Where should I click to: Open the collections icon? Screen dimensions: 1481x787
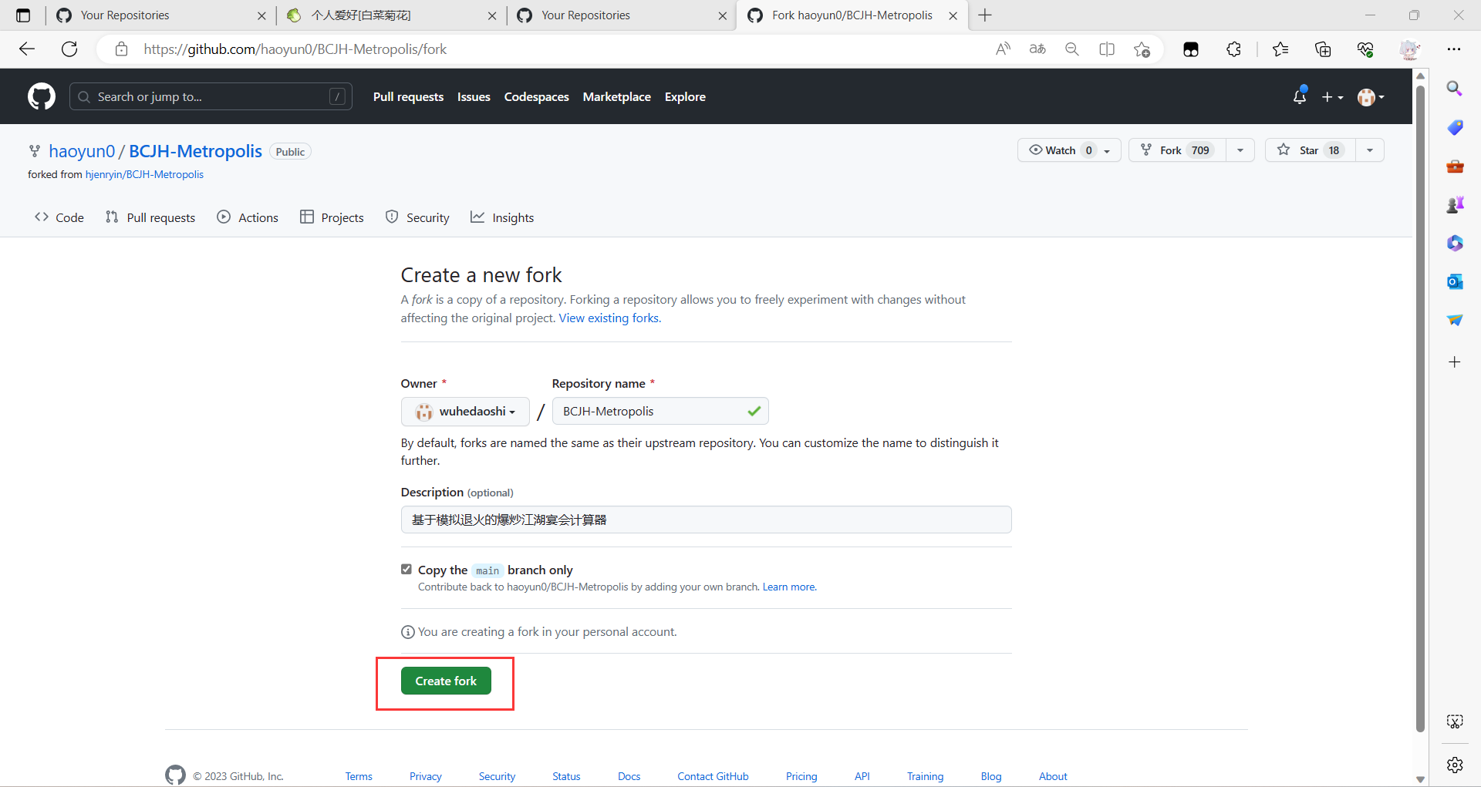click(x=1323, y=49)
